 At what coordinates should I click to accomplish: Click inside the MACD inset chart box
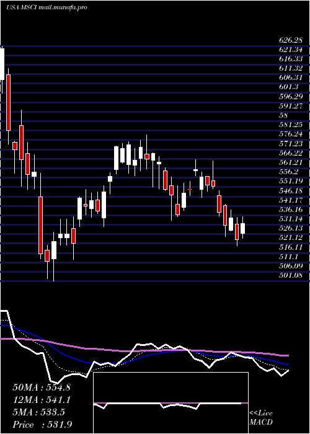coord(170,403)
